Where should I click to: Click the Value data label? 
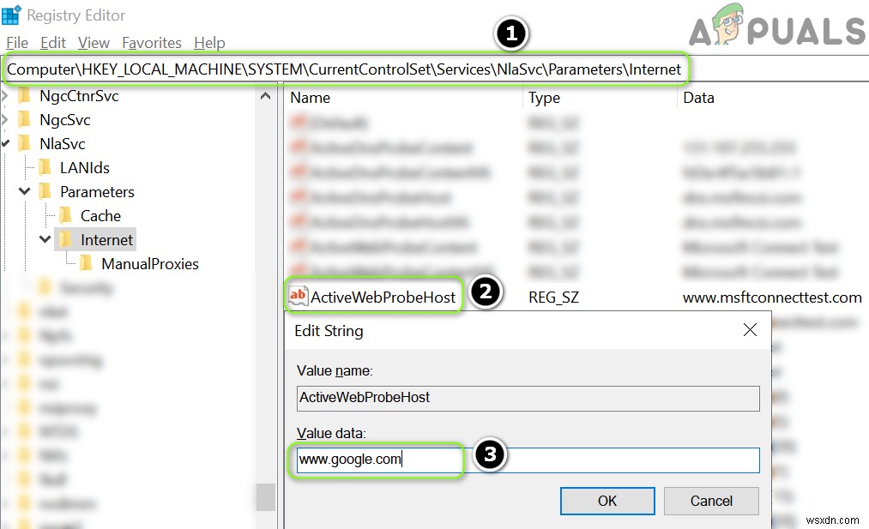[x=331, y=433]
